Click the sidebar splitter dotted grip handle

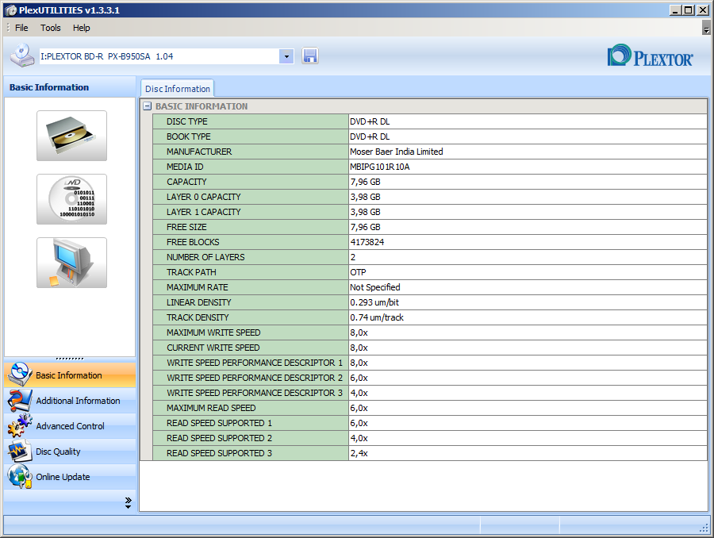click(x=70, y=359)
